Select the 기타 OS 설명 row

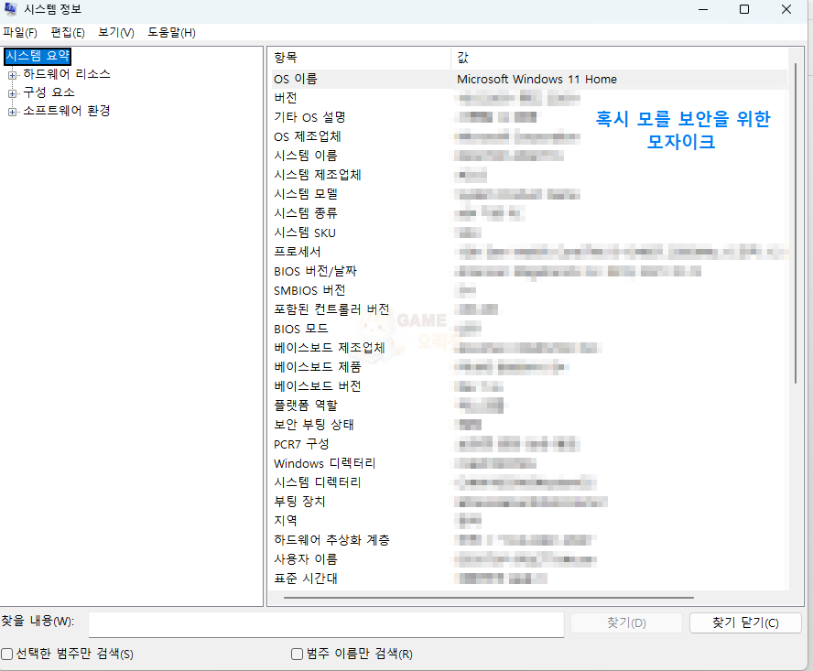529,117
